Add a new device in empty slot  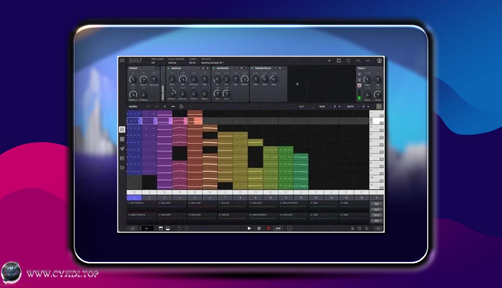pos(297,84)
